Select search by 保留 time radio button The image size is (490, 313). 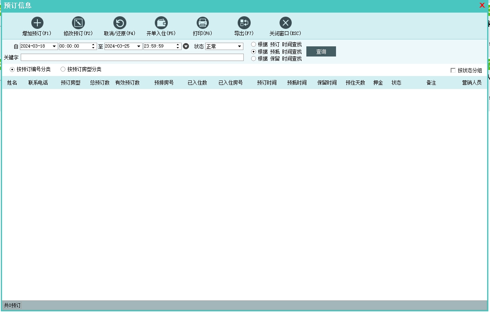click(254, 59)
